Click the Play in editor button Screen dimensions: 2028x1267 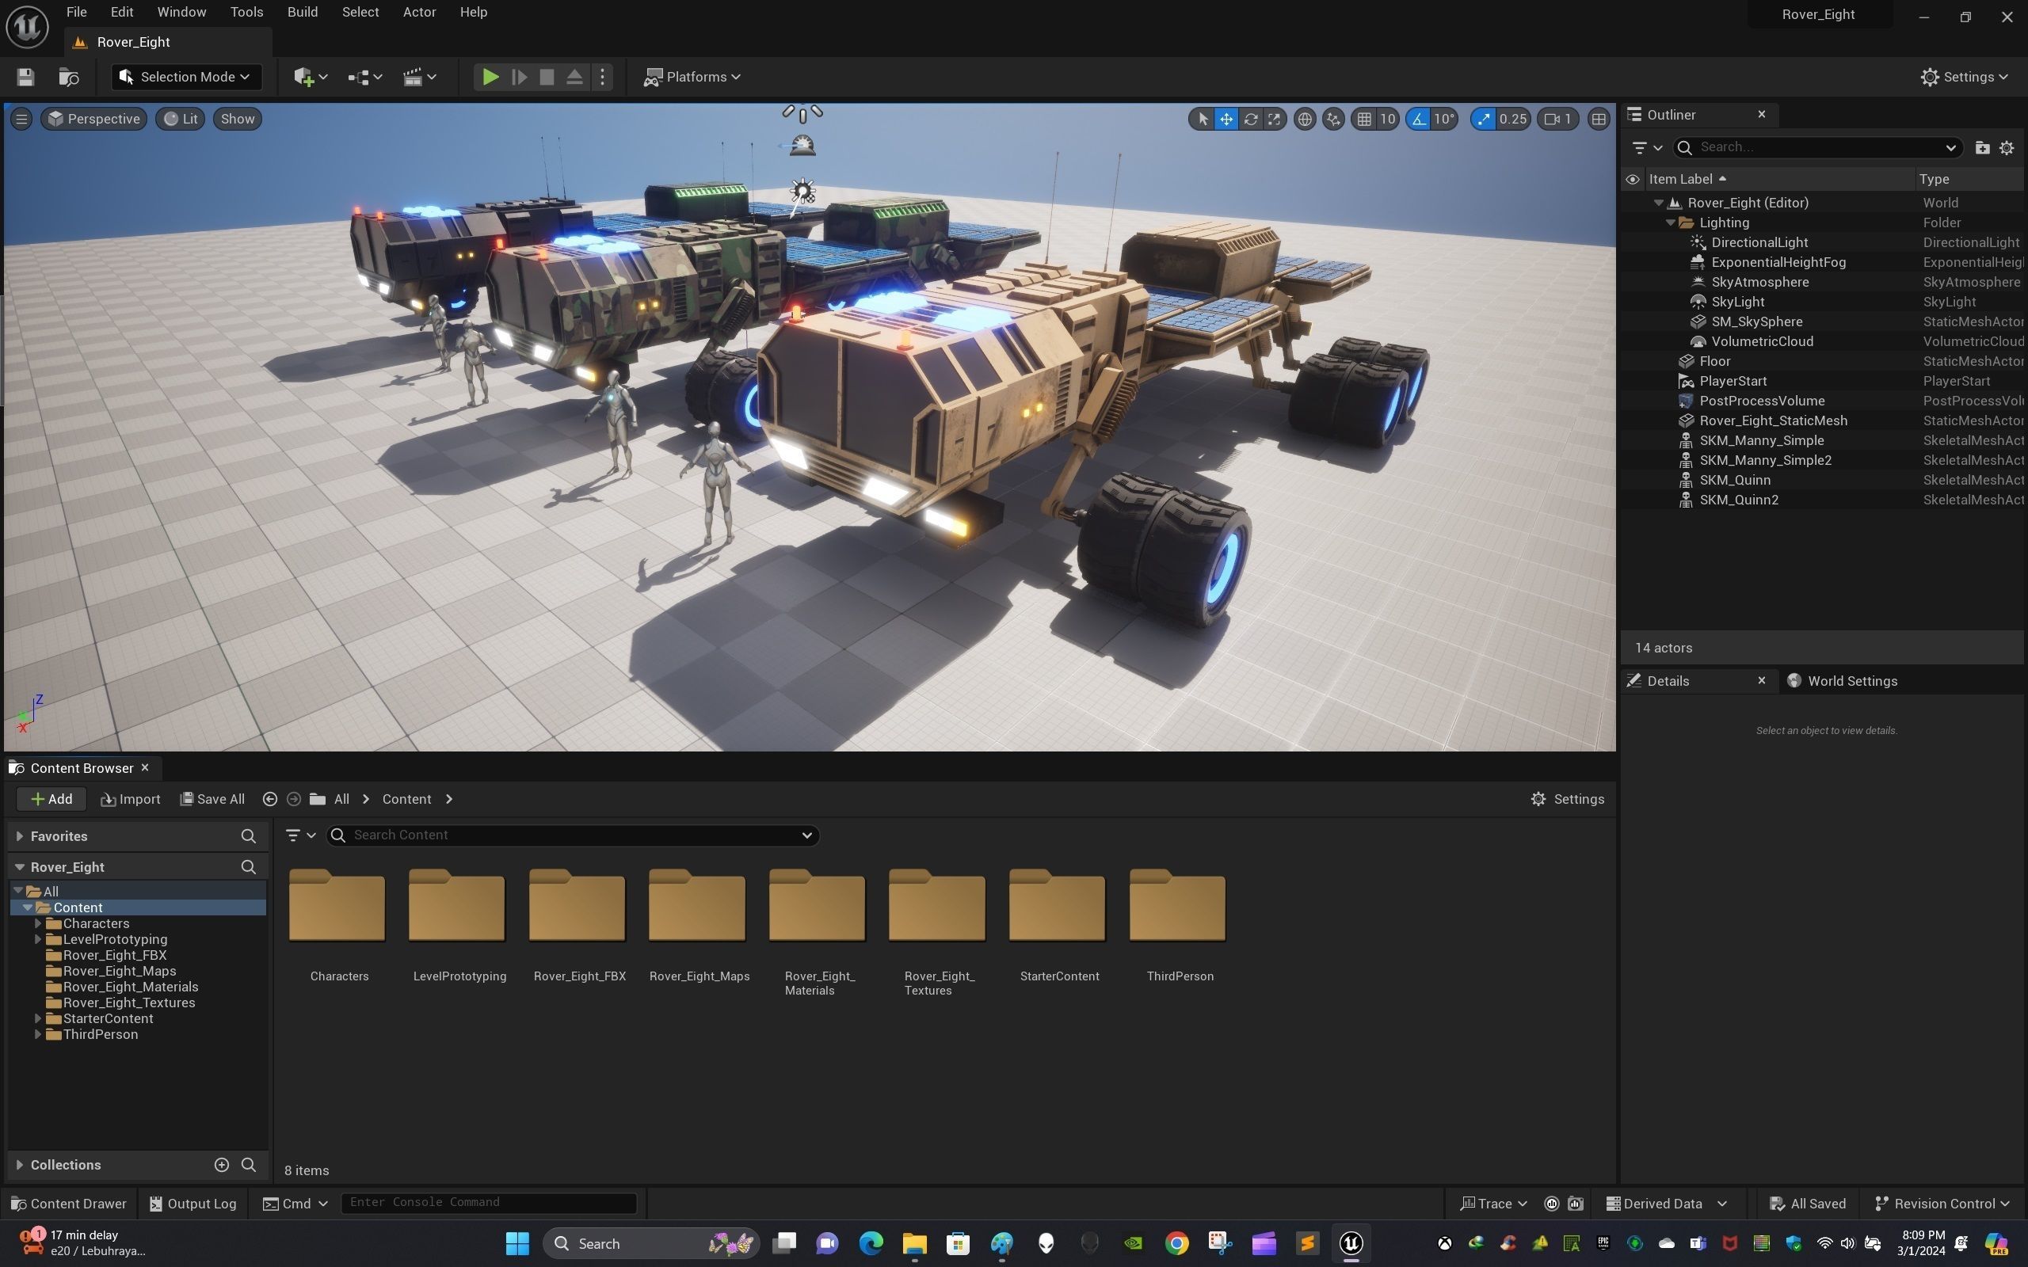pos(490,77)
